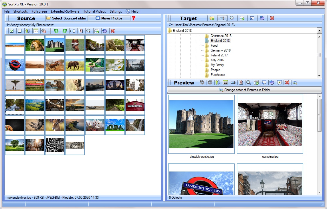Screen dimensions: 327x209
Task: Click the folder tree scrollbar down arrow
Action: pos(319,76)
